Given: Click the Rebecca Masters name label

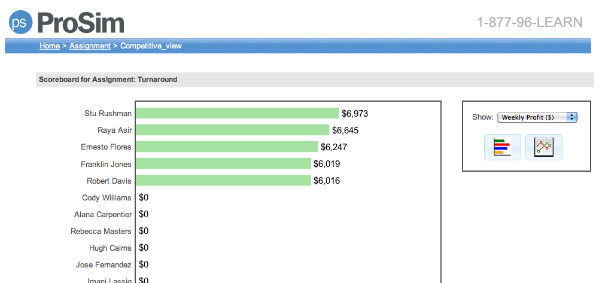Looking at the screenshot, I should click(x=101, y=231).
